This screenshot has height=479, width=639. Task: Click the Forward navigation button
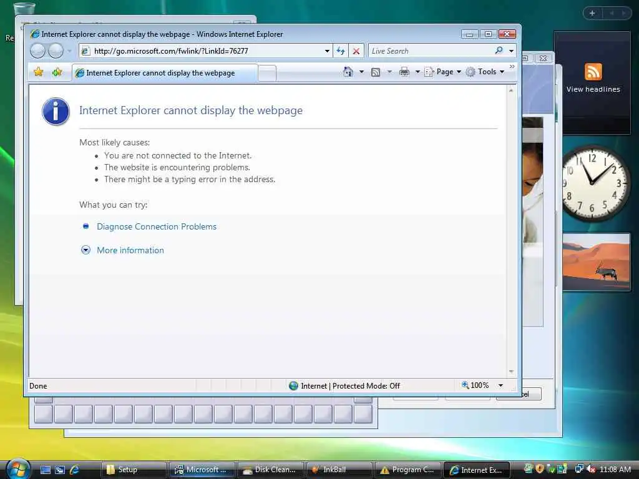coord(56,51)
